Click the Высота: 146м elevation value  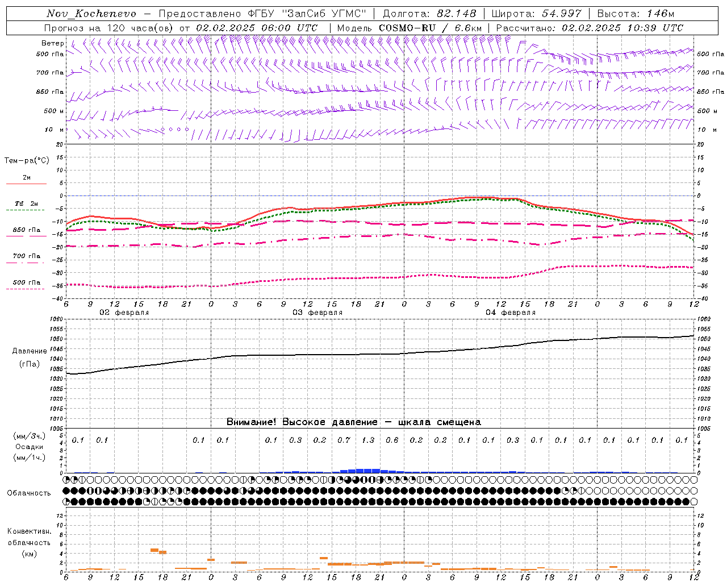636,14
